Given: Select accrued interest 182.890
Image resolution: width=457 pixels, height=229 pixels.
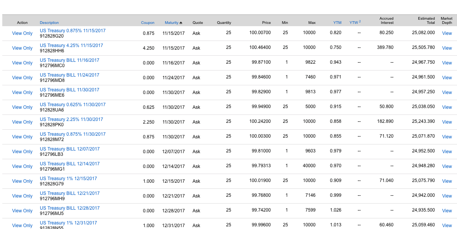Looking at the screenshot, I should pyautogui.click(x=385, y=121).
